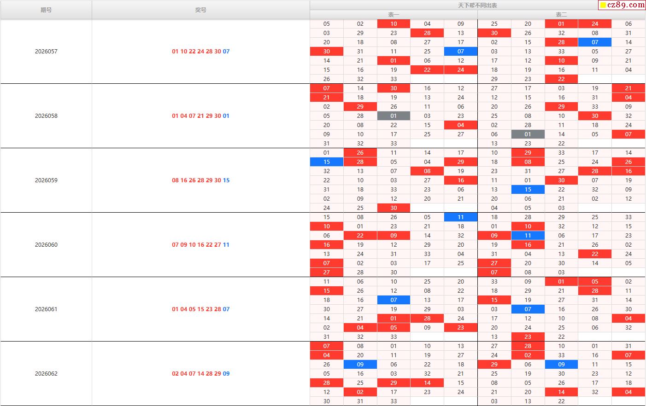Image resolution: width=646 pixels, height=406 pixels.
Task: Click gray 01 cell in 2026058 表二
Action: tap(528, 134)
